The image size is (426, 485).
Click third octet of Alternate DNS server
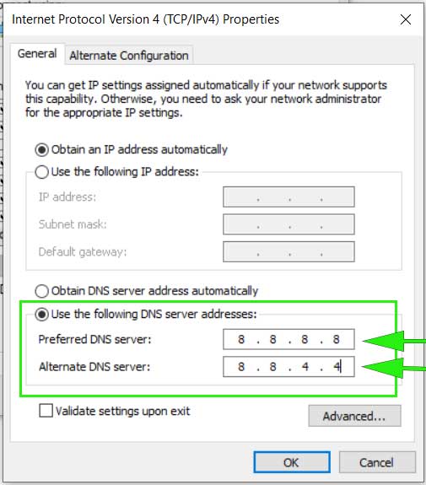305,367
